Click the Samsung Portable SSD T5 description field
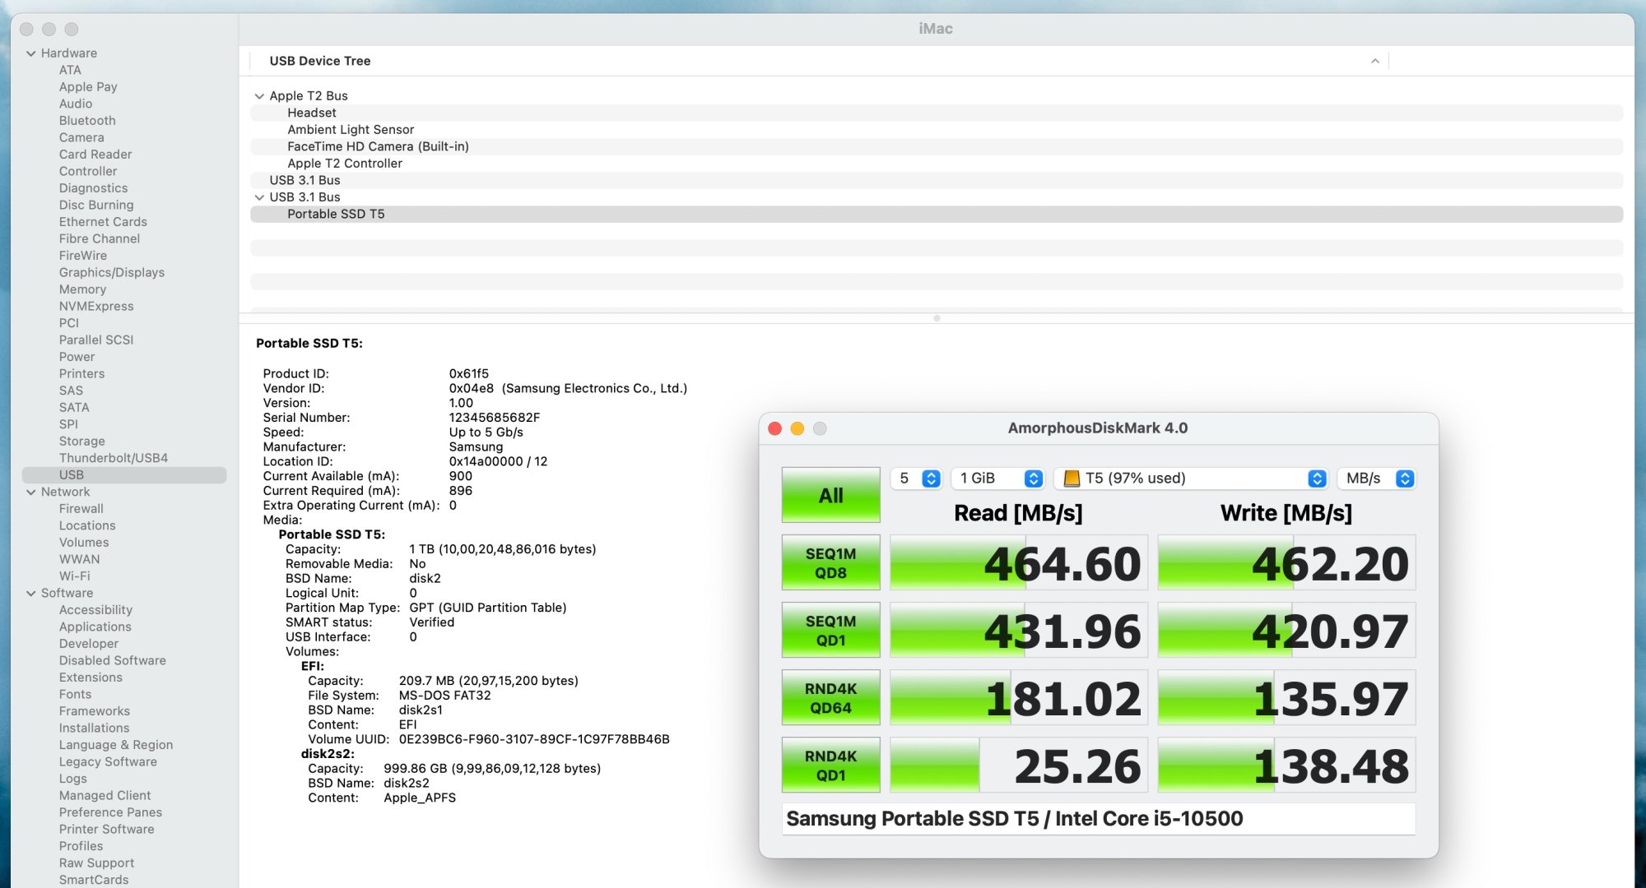 [x=1098, y=819]
